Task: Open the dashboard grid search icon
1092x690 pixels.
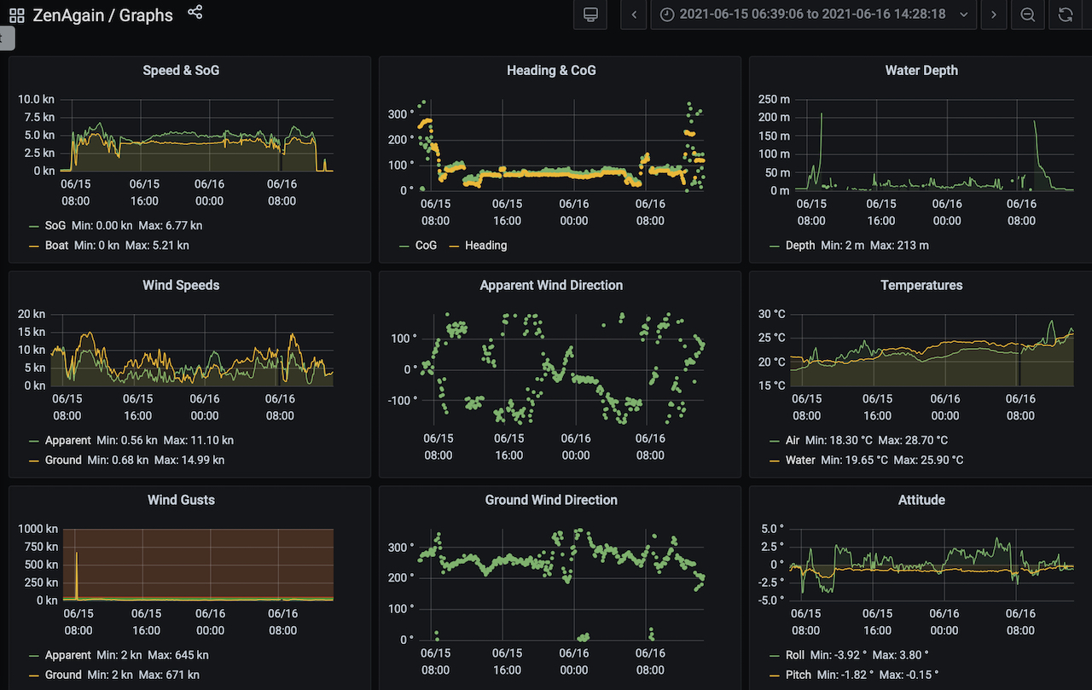Action: pyautogui.click(x=16, y=15)
